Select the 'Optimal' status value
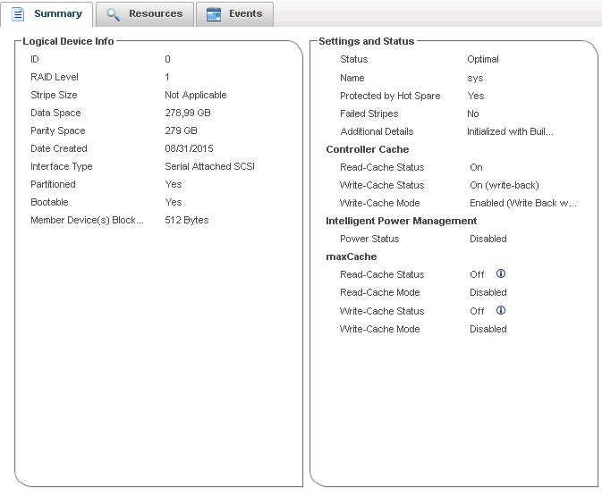Screen dimensions: 602x496 [483, 60]
